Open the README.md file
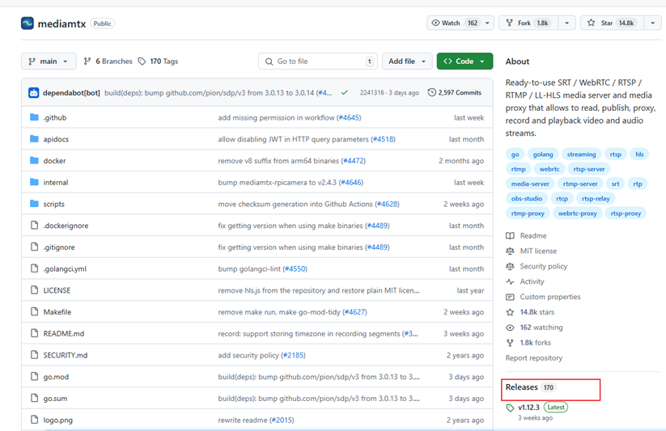This screenshot has width=666, height=431. 64,333
